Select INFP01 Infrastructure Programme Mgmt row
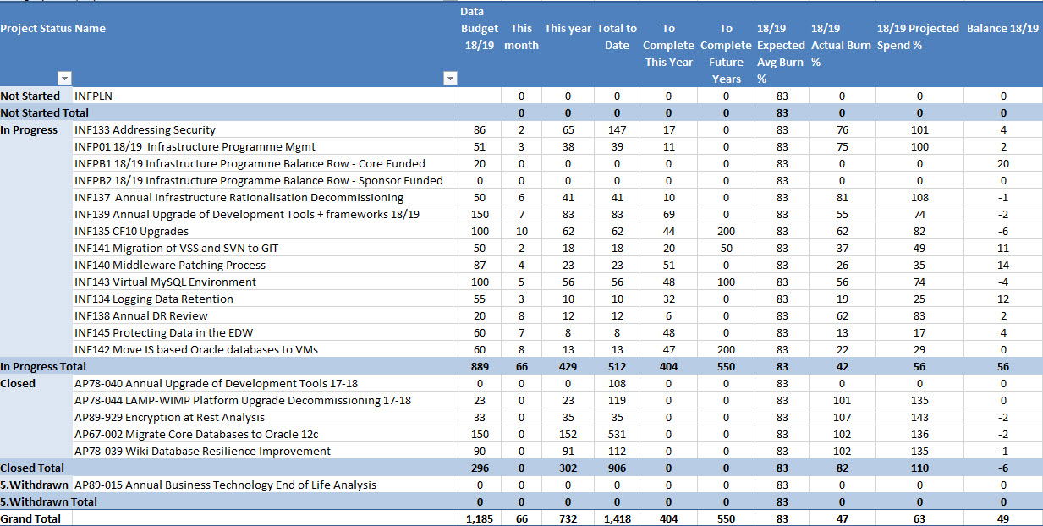 pyautogui.click(x=195, y=146)
